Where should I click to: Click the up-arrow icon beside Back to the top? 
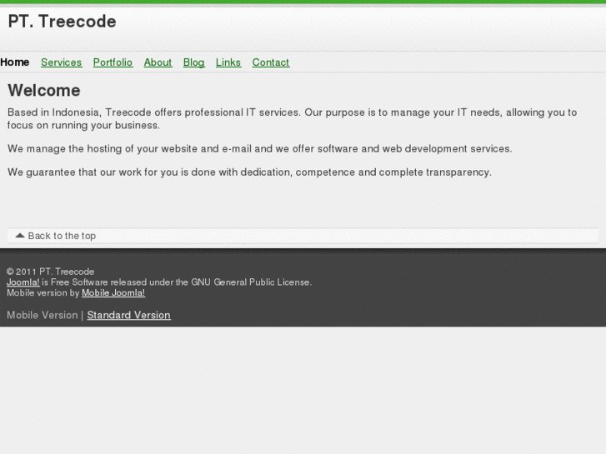tap(20, 236)
